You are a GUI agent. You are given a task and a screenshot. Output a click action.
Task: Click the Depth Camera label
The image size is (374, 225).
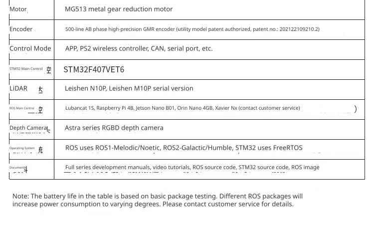tap(28, 128)
